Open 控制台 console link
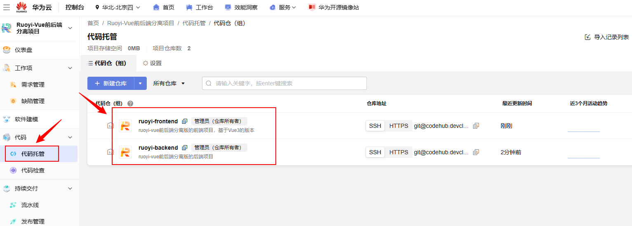 click(x=75, y=7)
